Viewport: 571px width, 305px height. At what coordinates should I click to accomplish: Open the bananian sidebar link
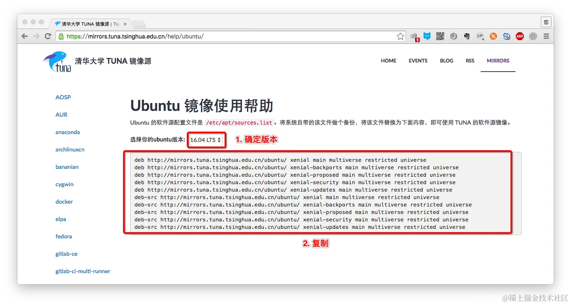click(67, 167)
